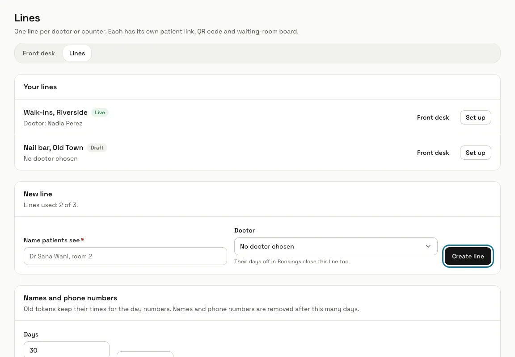
Task: Click 'Their days off in Bookings' hint
Action: [x=292, y=262]
